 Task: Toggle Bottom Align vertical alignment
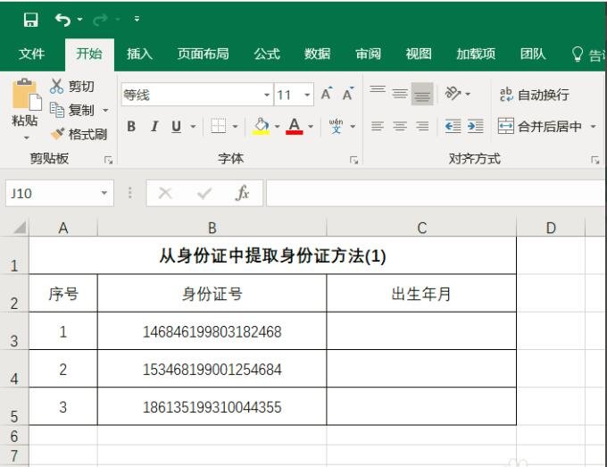pos(422,94)
